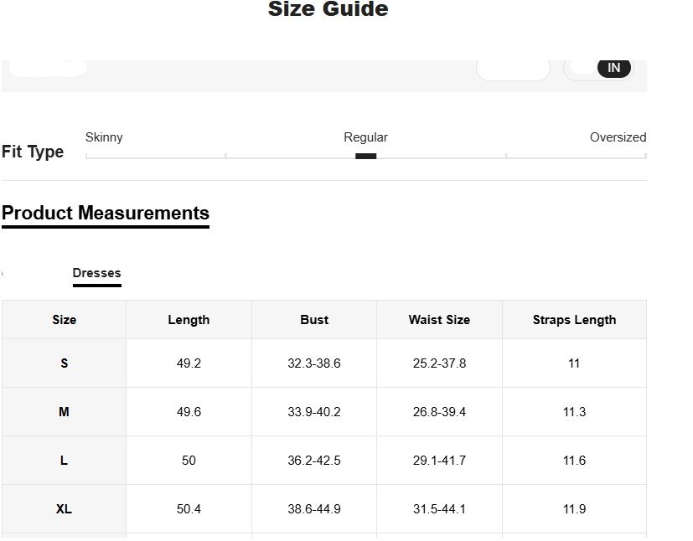
Task: Click the Bust column header
Action: pyautogui.click(x=314, y=320)
